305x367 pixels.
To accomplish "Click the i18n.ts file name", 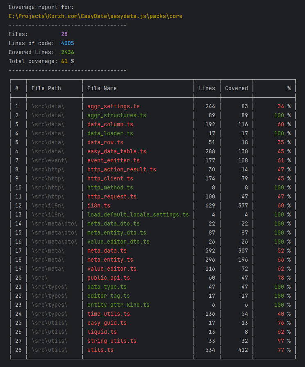I will (x=99, y=205).
